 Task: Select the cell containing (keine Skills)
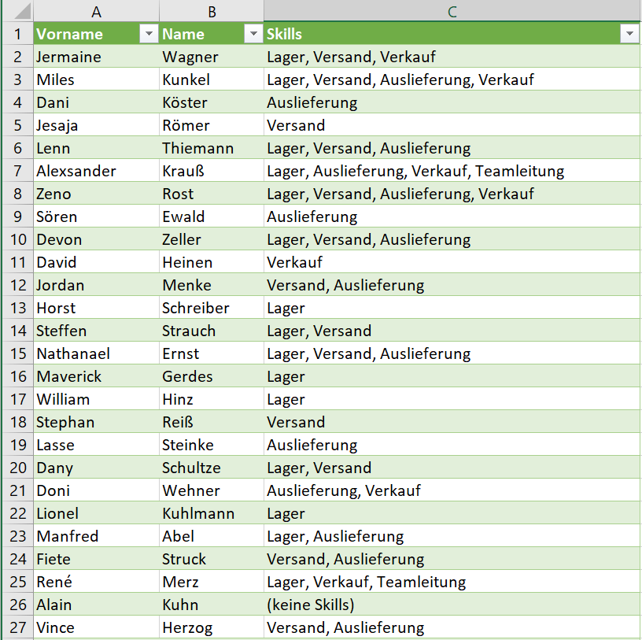[452, 605]
